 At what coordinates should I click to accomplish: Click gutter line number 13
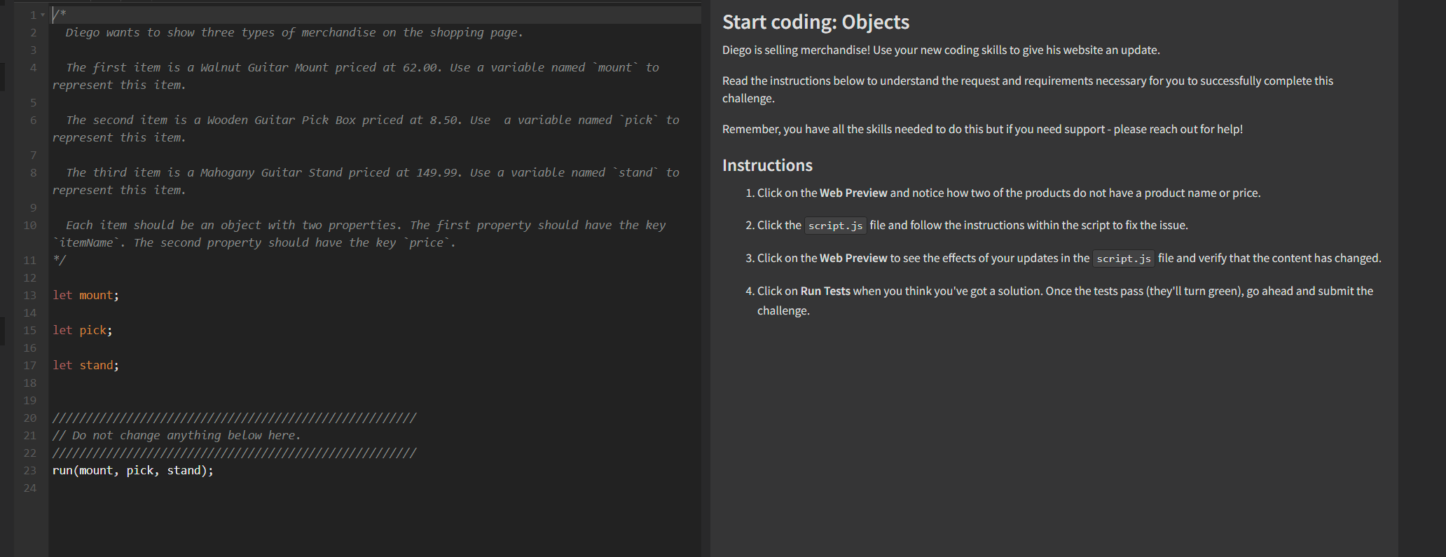[29, 295]
